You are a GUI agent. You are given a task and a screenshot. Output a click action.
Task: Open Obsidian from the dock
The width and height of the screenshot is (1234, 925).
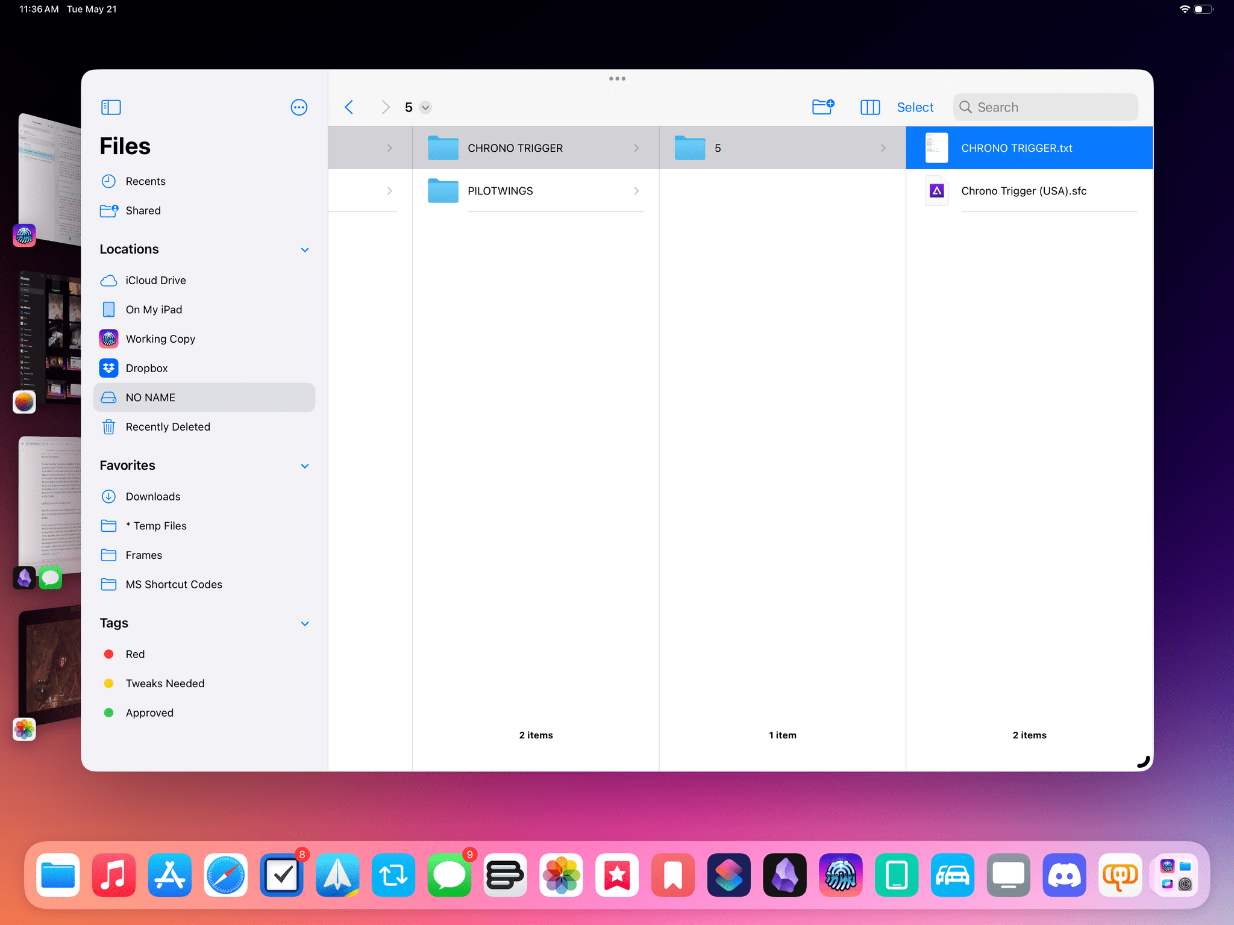(x=785, y=875)
